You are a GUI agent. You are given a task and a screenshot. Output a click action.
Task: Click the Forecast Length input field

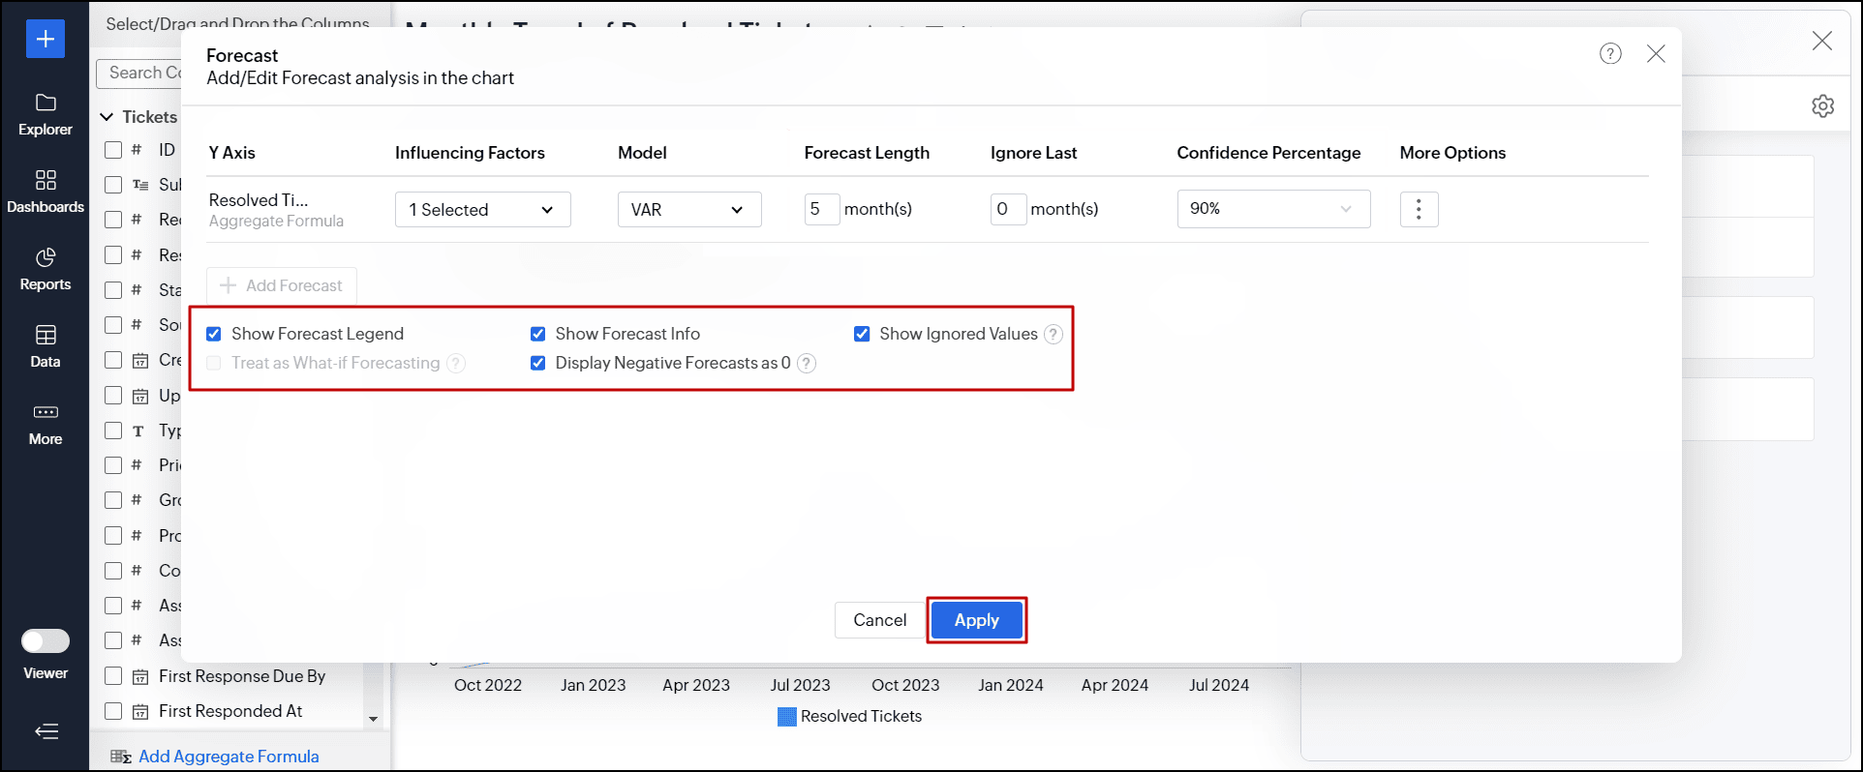click(x=821, y=209)
